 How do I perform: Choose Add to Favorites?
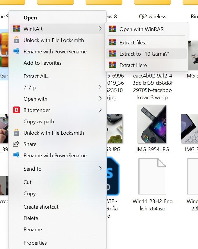pyautogui.click(x=58, y=63)
